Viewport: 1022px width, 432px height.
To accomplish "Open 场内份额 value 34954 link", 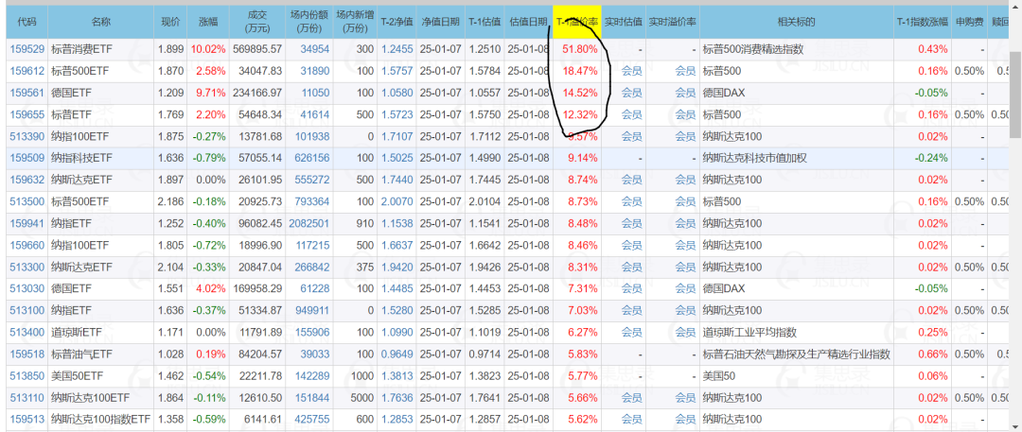I will [x=315, y=49].
